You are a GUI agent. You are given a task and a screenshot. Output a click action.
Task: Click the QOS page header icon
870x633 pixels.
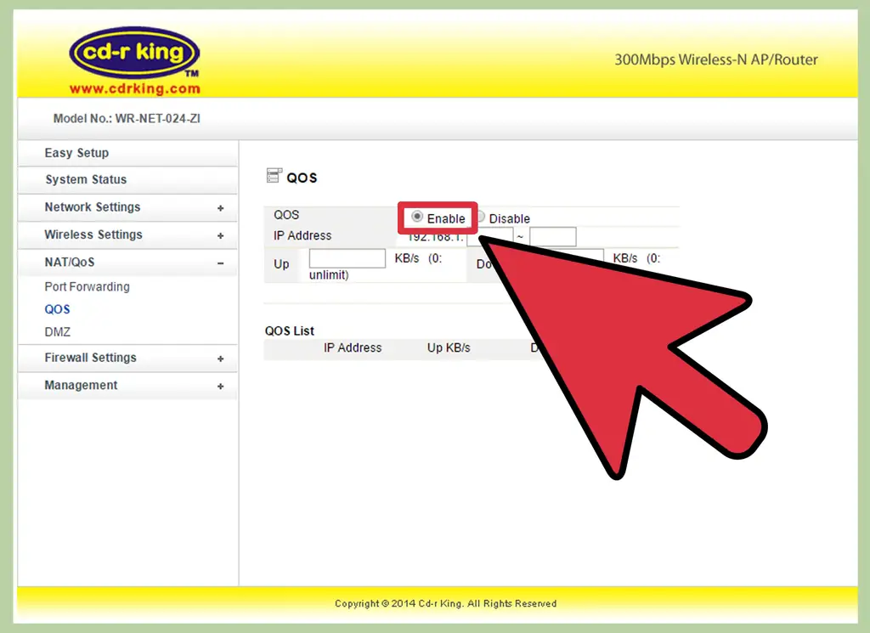coord(274,177)
